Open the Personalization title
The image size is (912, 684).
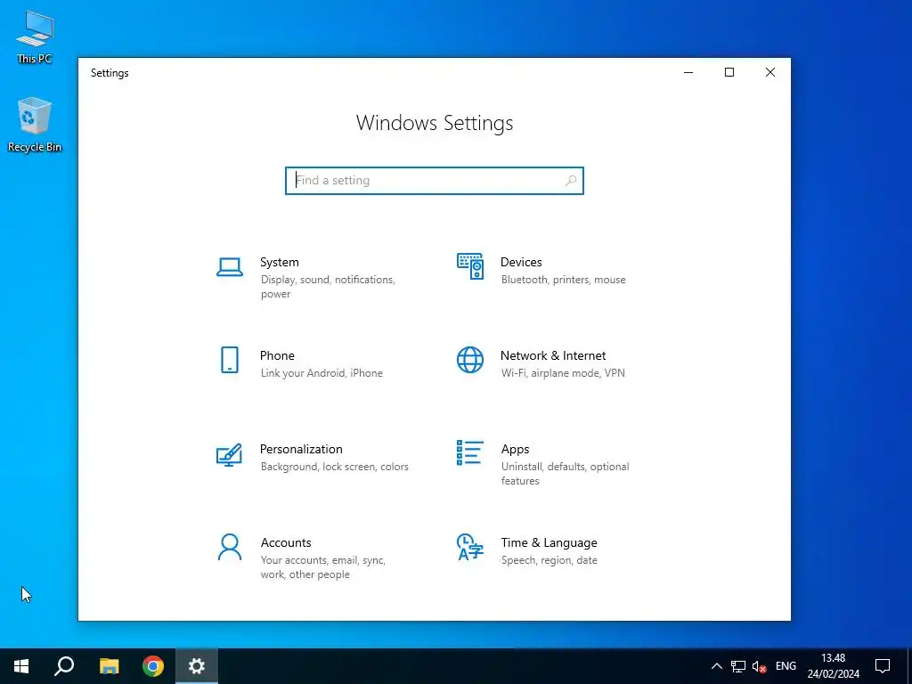[x=301, y=449]
